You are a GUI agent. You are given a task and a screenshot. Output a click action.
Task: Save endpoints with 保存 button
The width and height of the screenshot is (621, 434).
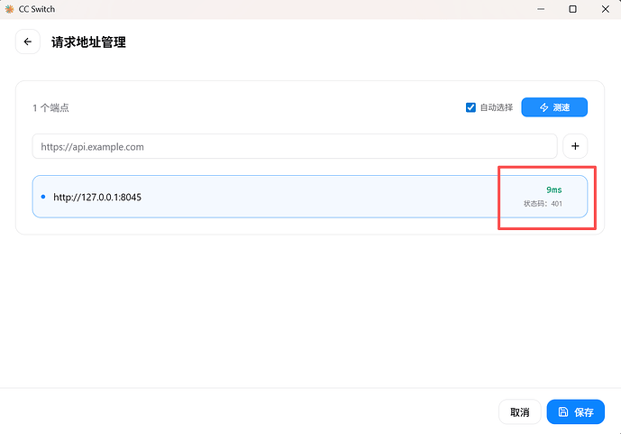click(x=575, y=412)
